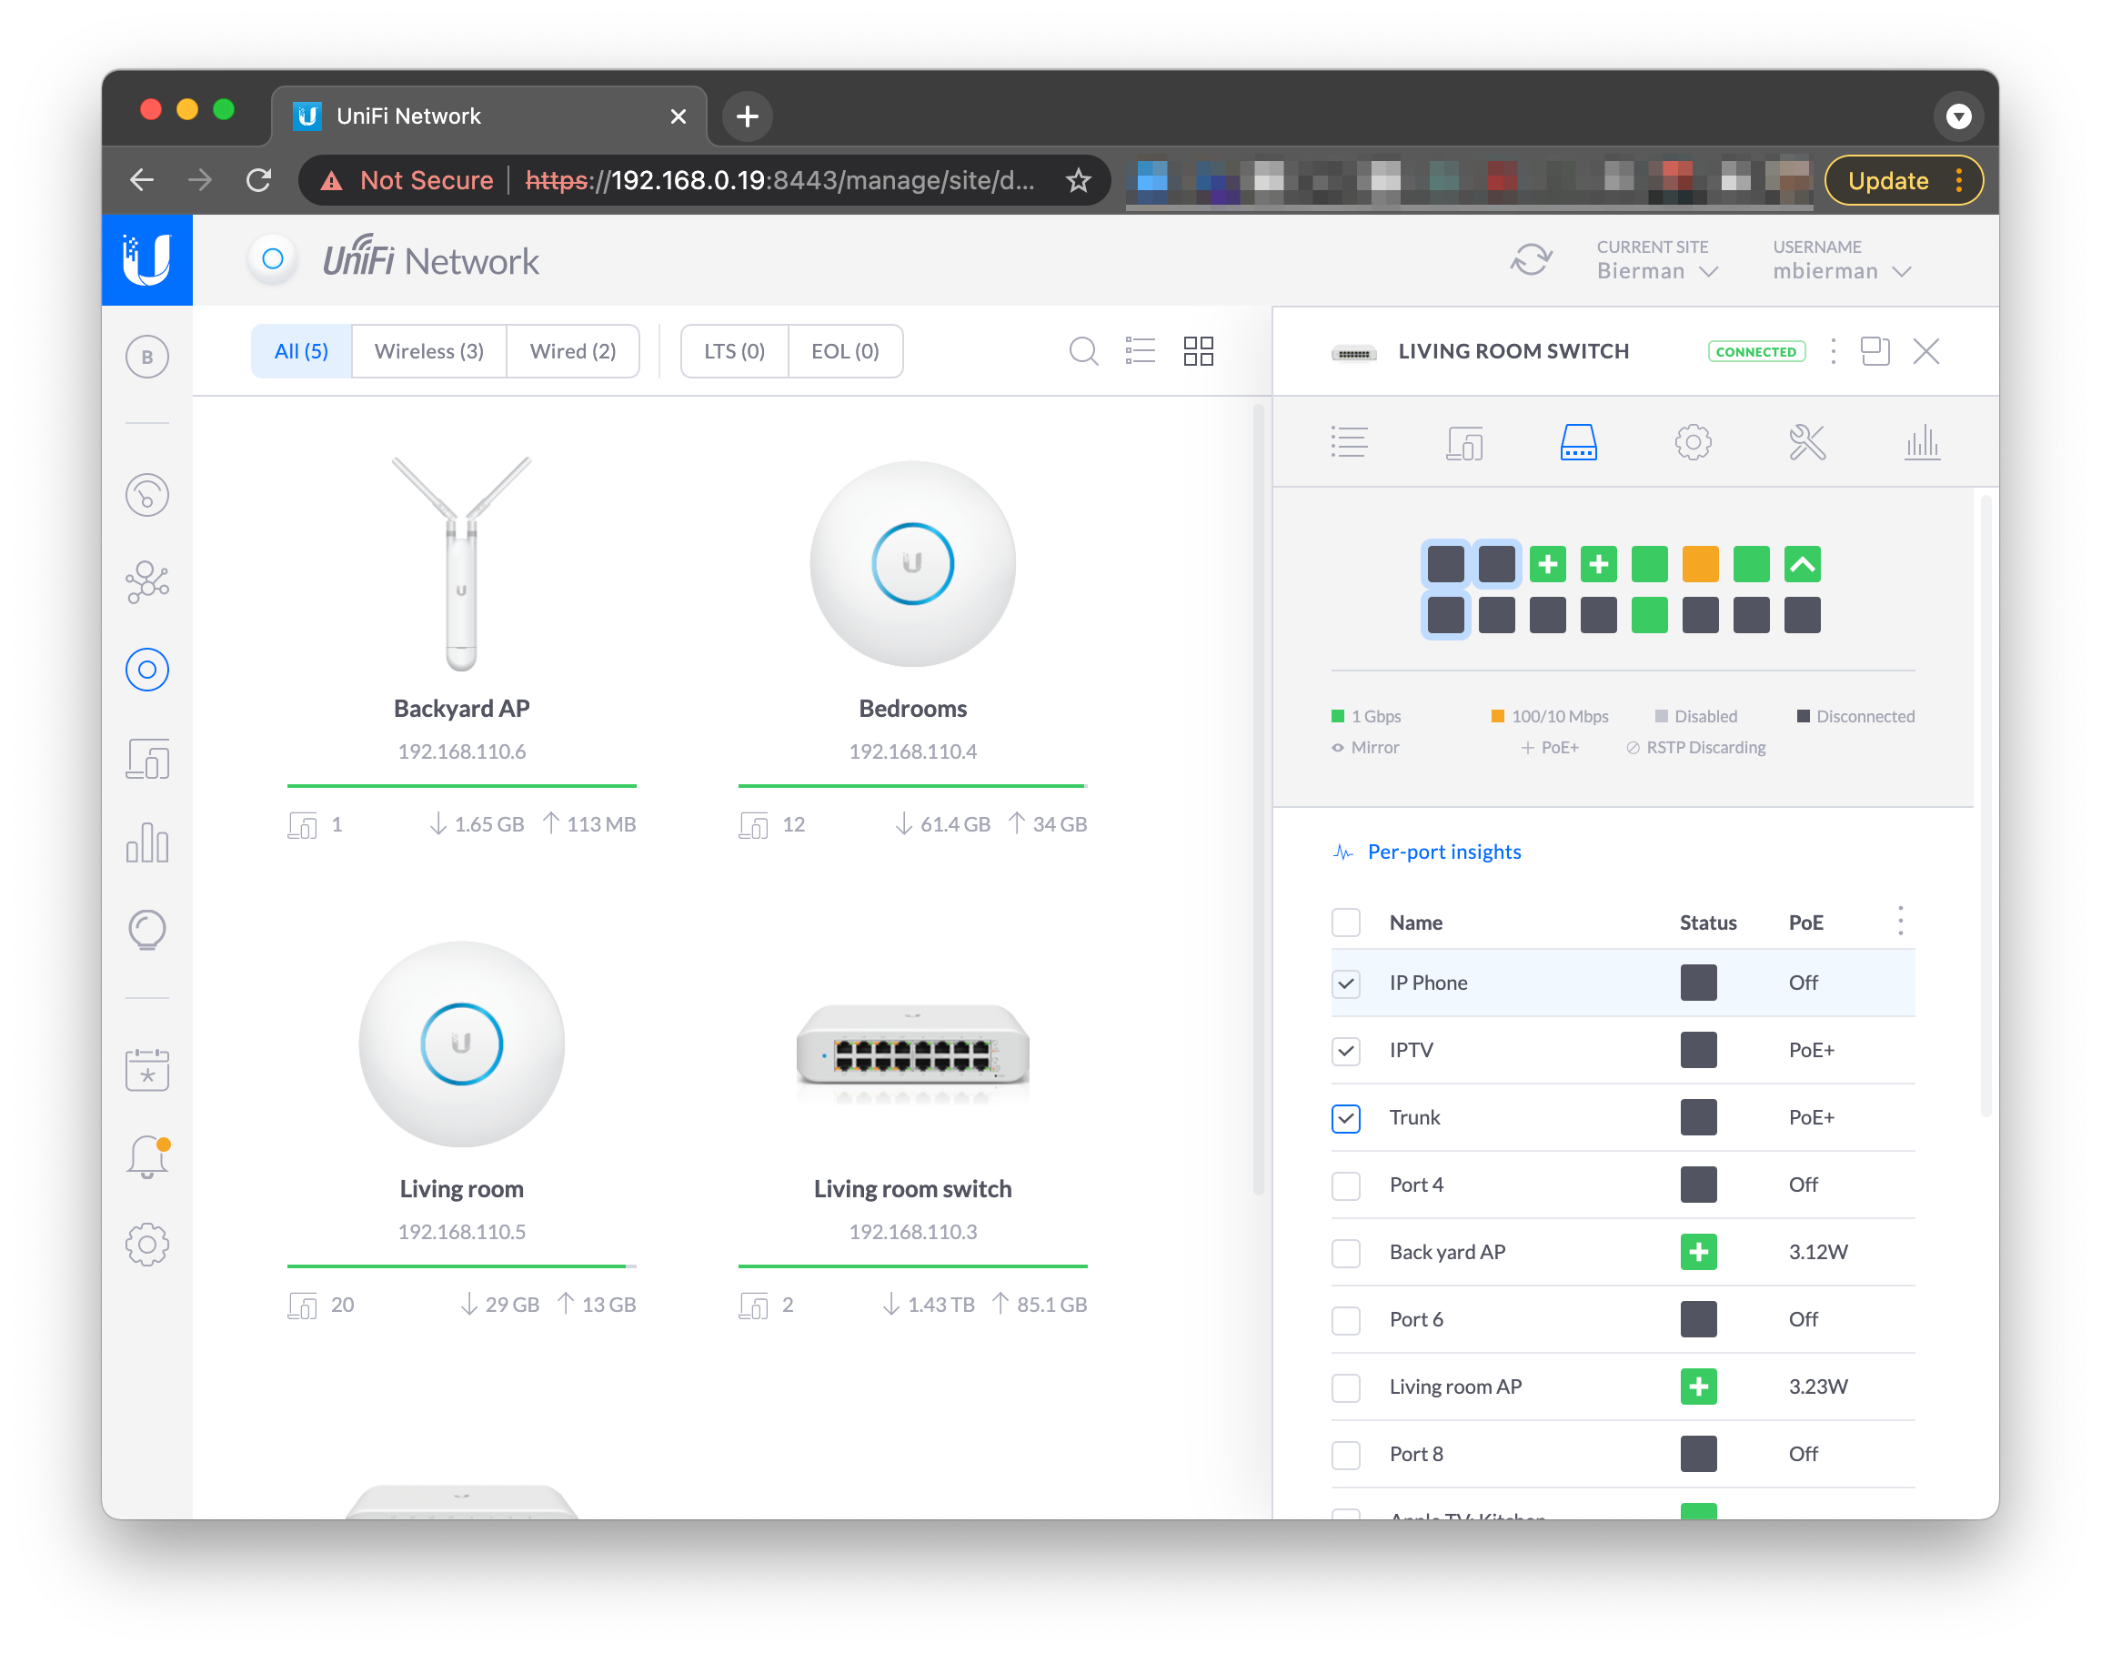Open Events calendar icon in sidebar
This screenshot has height=1654, width=2101.
click(x=147, y=1069)
